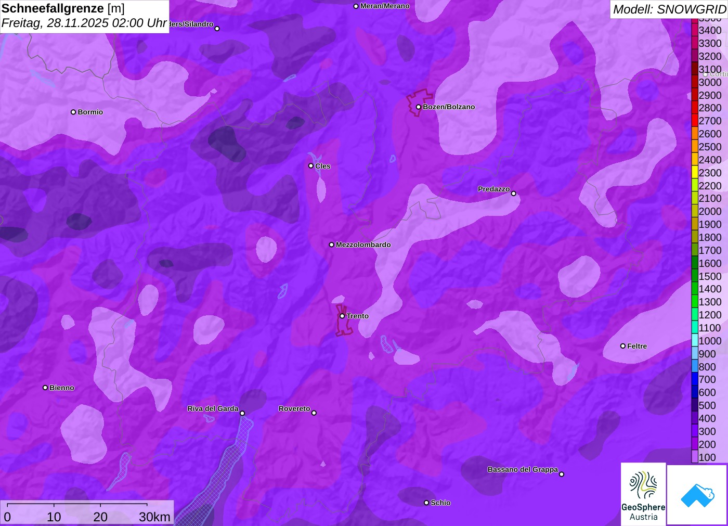Screen dimensions: 728x526
Task: Click the Bienno label text
Action: point(62,388)
